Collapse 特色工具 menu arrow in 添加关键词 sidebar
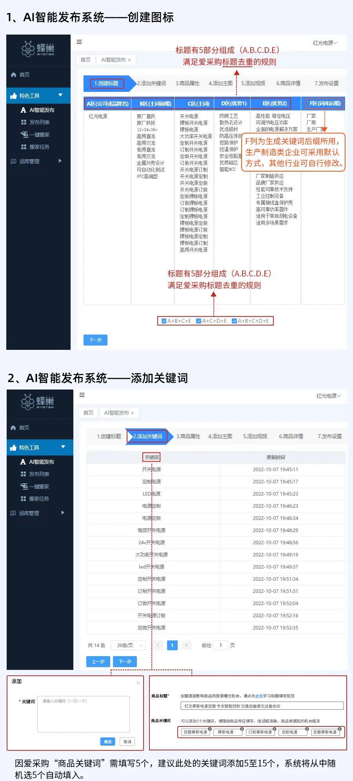Screen dimensions: 353x781 [x=63, y=447]
